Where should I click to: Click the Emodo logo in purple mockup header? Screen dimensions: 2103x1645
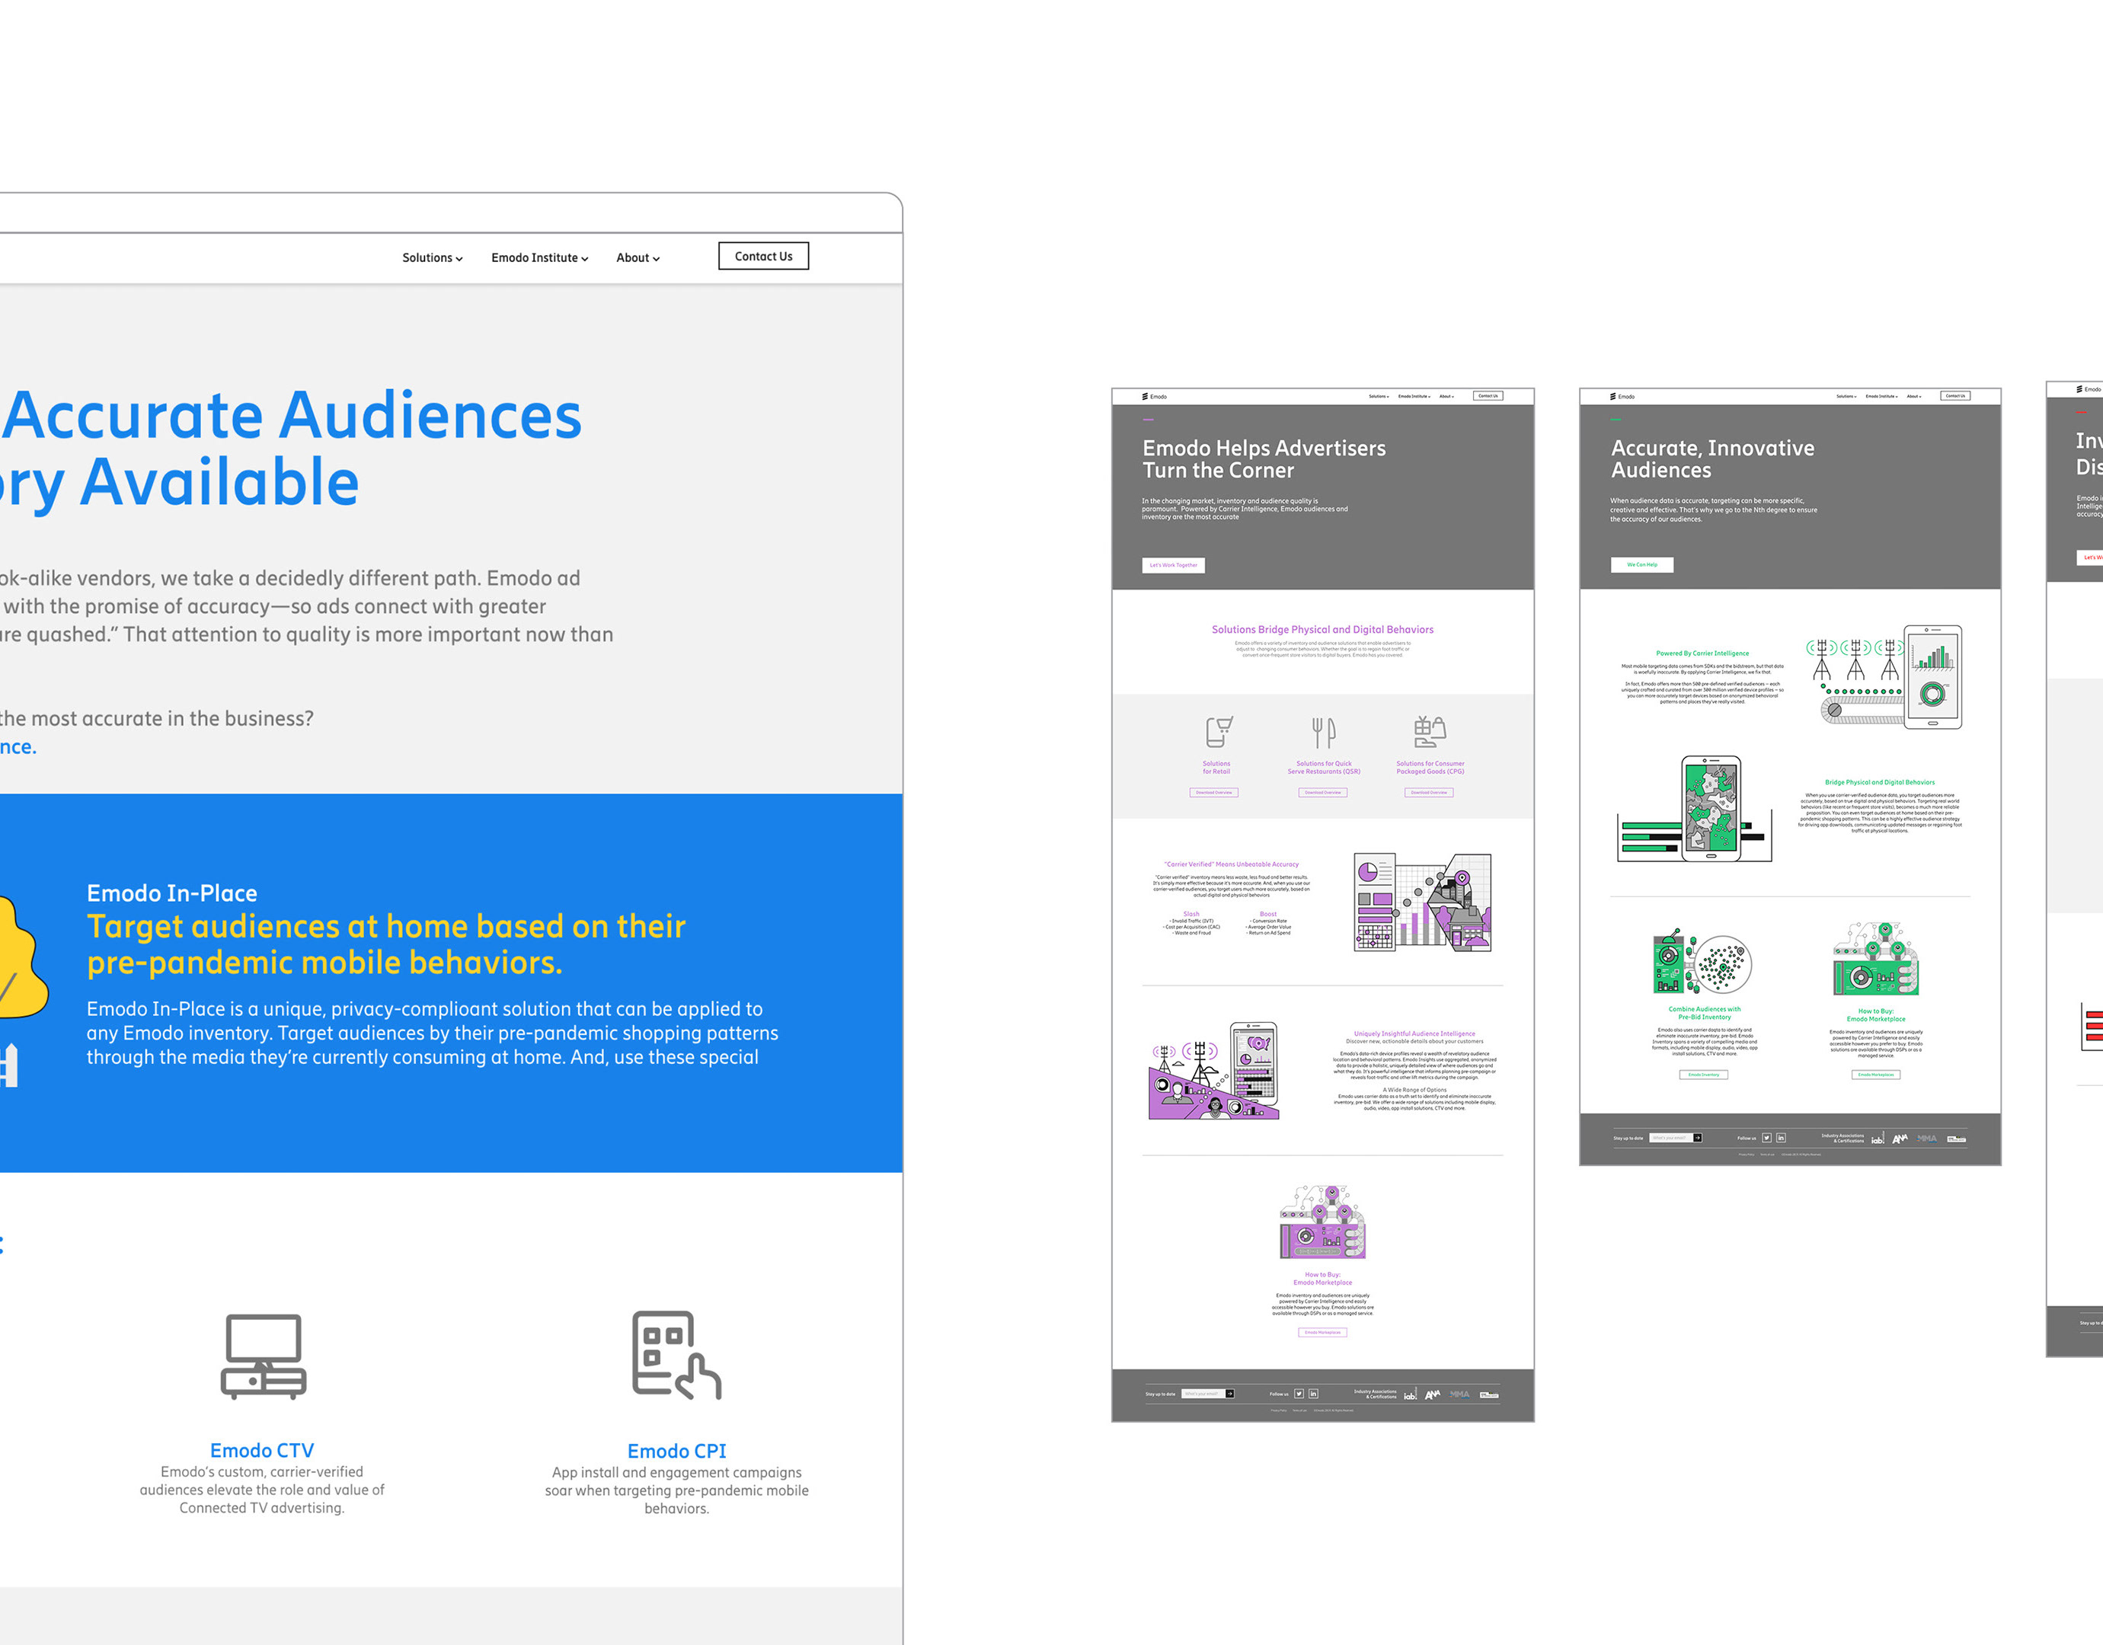tap(1154, 396)
